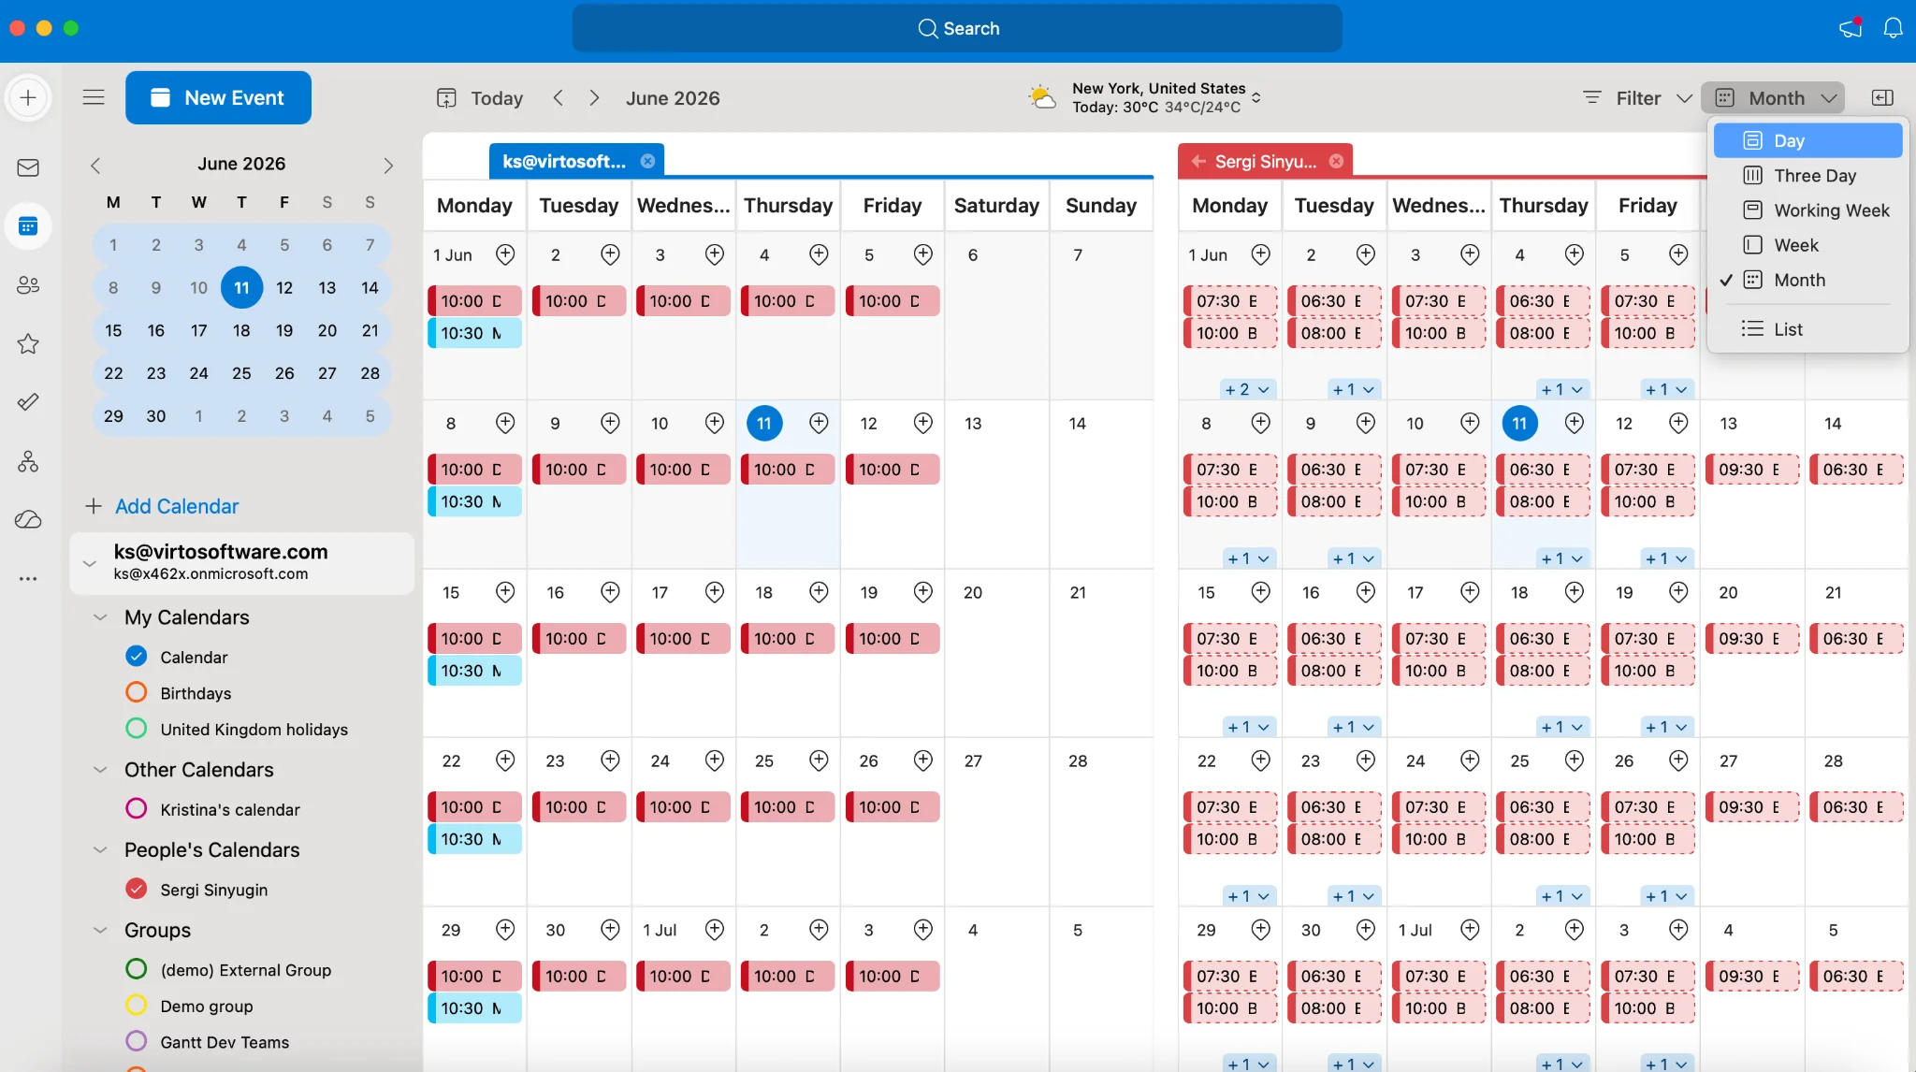1916x1072 pixels.
Task: Click the weather icon for New York
Action: (1042, 97)
